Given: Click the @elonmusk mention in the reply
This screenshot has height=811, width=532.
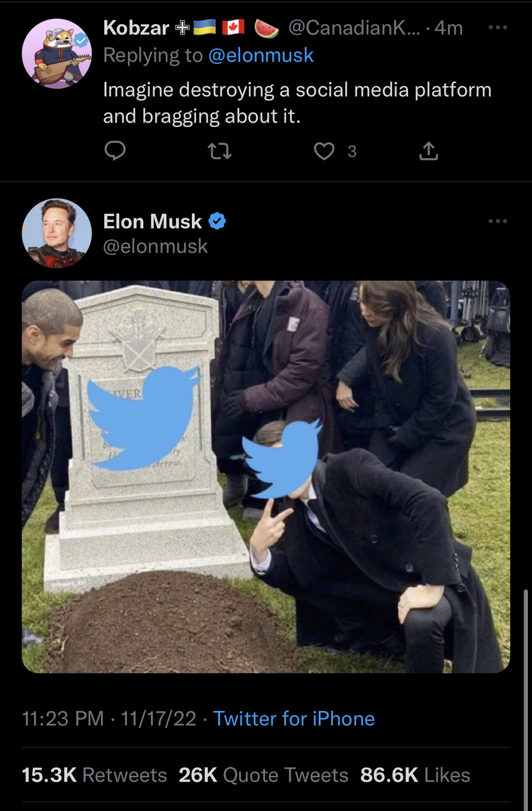Looking at the screenshot, I should [261, 55].
